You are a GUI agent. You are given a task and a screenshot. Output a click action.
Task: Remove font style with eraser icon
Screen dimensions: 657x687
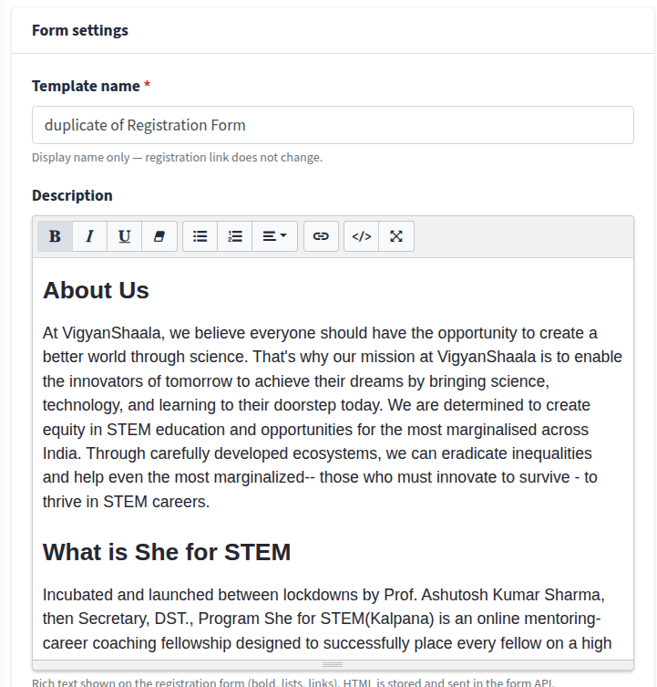(159, 236)
